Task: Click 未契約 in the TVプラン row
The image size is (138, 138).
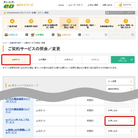Action: pos(90,111)
